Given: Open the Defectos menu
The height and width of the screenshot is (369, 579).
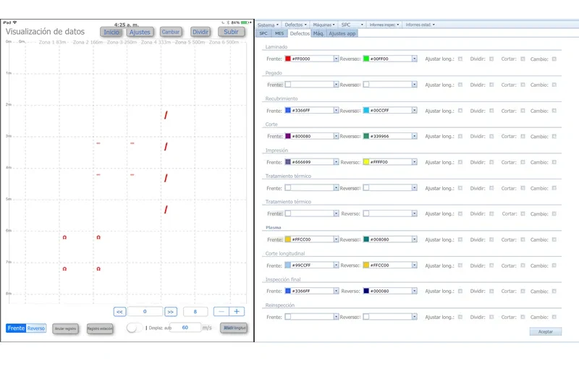Looking at the screenshot, I should click(x=295, y=25).
